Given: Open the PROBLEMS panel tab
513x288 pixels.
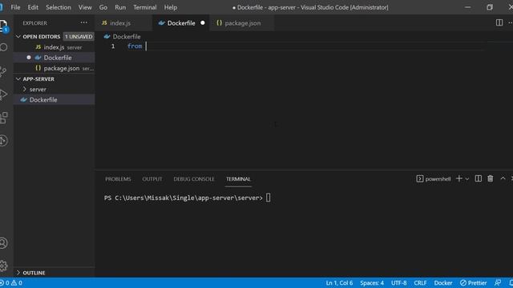Looking at the screenshot, I should click(118, 179).
